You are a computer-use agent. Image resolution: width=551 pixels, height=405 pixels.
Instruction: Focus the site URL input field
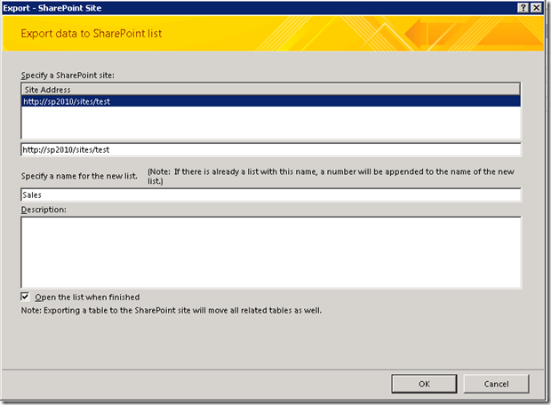pos(270,149)
